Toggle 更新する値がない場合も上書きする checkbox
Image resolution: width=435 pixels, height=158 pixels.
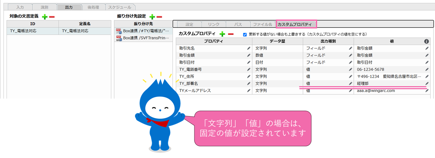(x=245, y=34)
